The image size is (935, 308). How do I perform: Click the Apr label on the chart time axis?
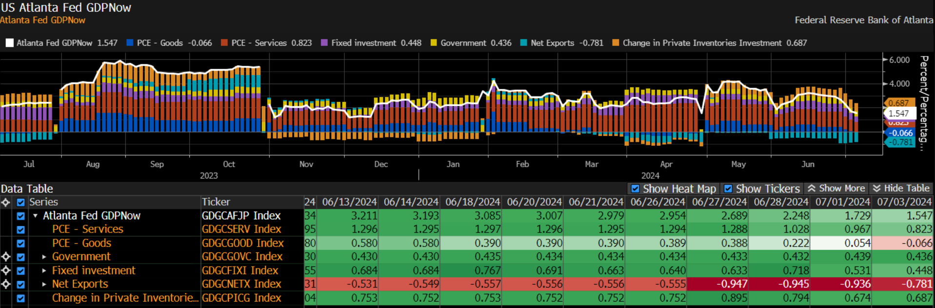click(x=666, y=164)
